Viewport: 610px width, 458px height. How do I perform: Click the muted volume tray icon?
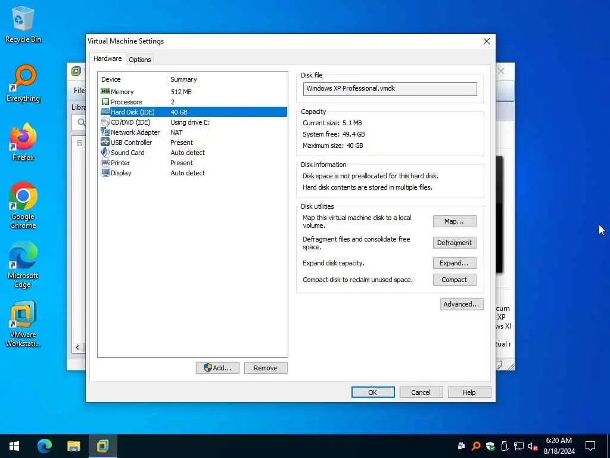tap(533, 446)
